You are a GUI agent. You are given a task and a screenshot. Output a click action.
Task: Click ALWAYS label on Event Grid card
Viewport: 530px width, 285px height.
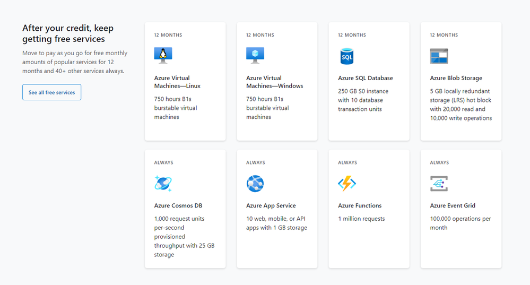439,162
